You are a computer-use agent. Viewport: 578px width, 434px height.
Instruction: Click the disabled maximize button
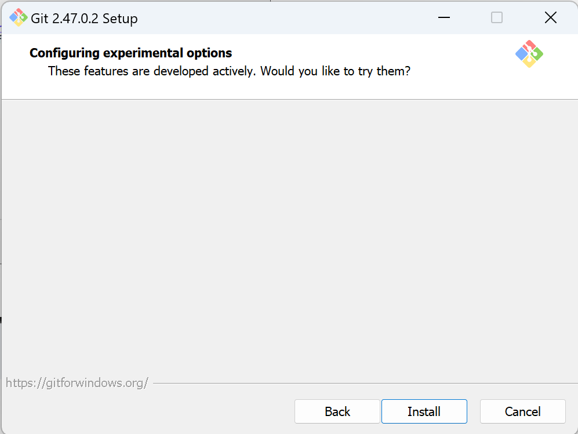pos(496,17)
